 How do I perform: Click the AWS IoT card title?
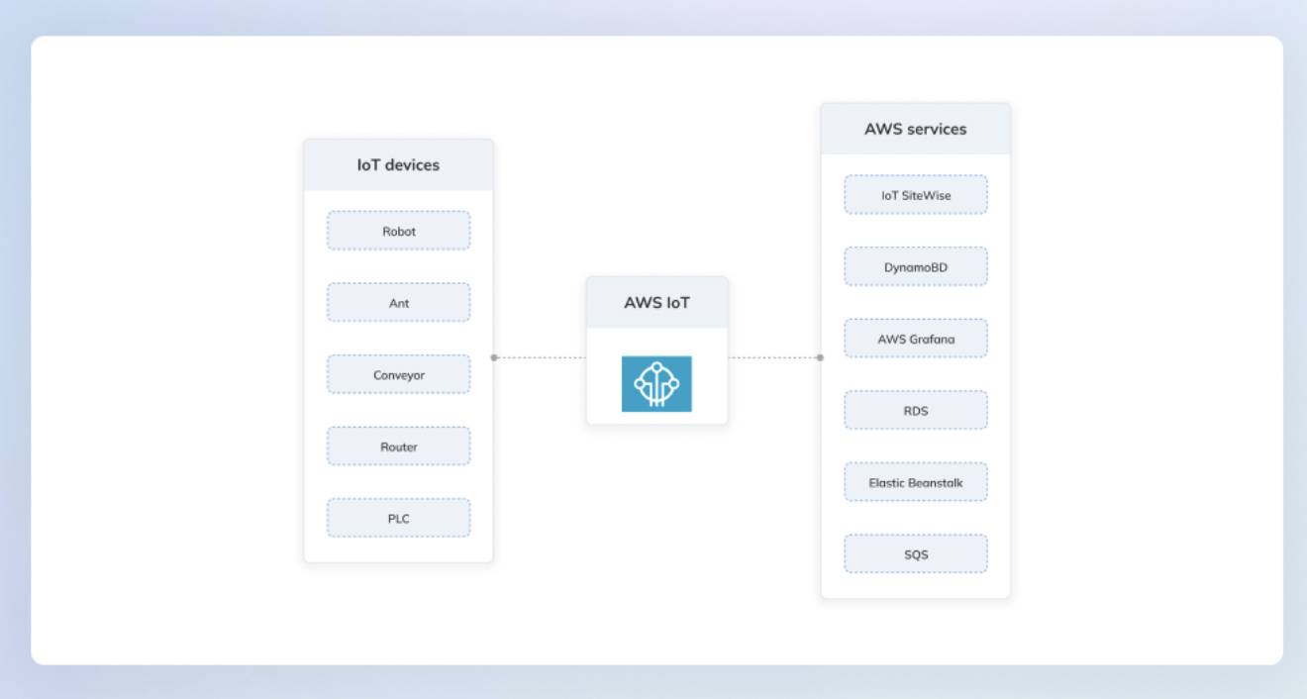pyautogui.click(x=656, y=303)
